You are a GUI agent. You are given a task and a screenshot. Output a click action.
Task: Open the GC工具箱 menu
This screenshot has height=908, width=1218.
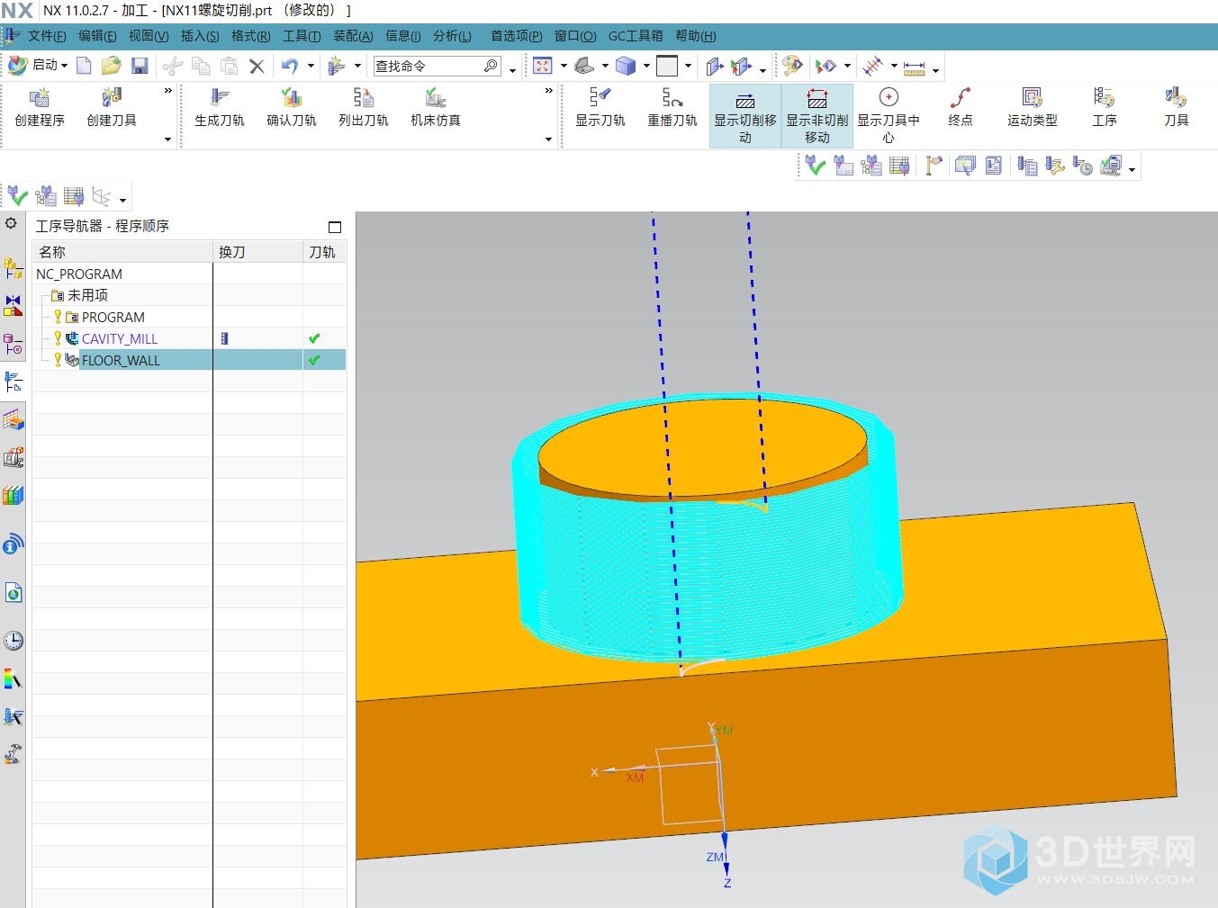(636, 36)
